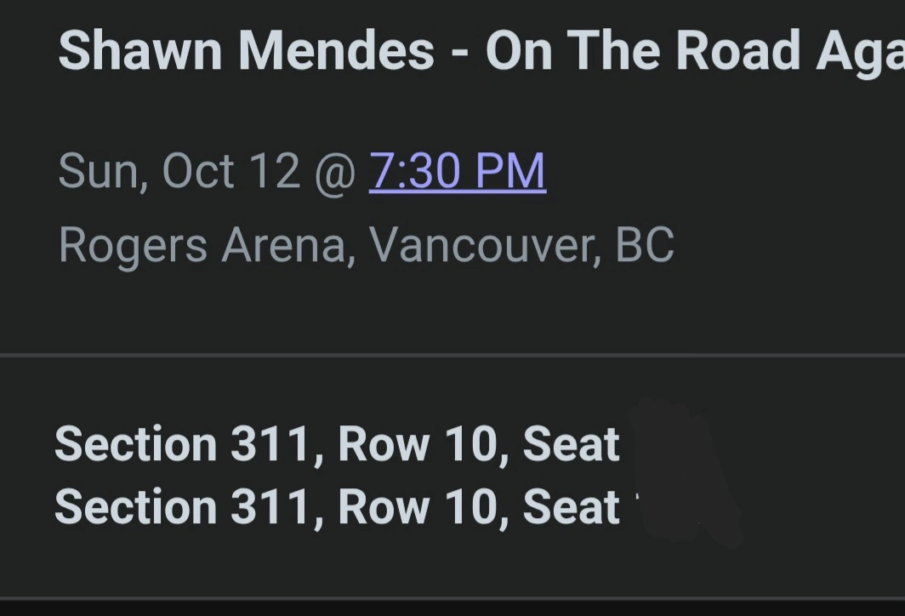Image resolution: width=905 pixels, height=616 pixels.
Task: Click the divider line above the seat details
Action: 452,354
